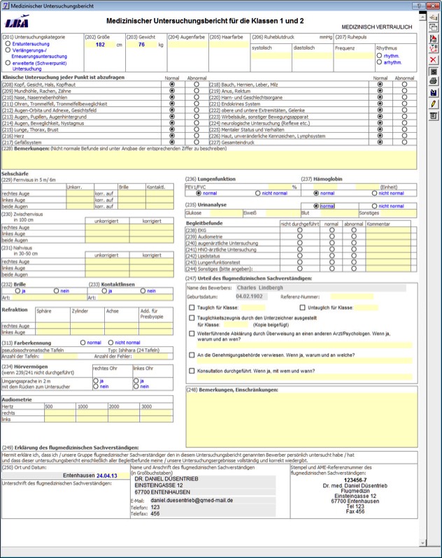Click the Glukose input field

[x=226, y=213]
